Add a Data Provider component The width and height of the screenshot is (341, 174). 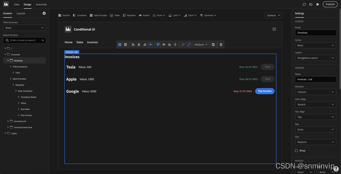click(98, 15)
